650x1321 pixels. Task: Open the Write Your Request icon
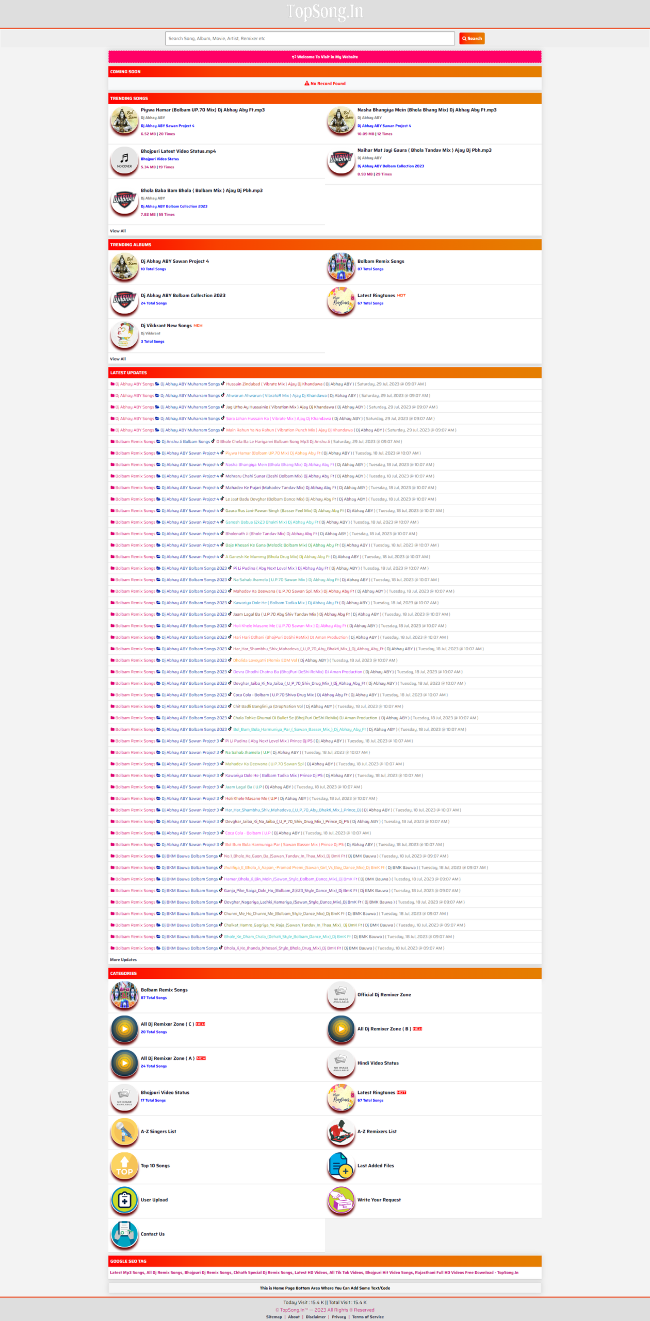pos(341,1200)
